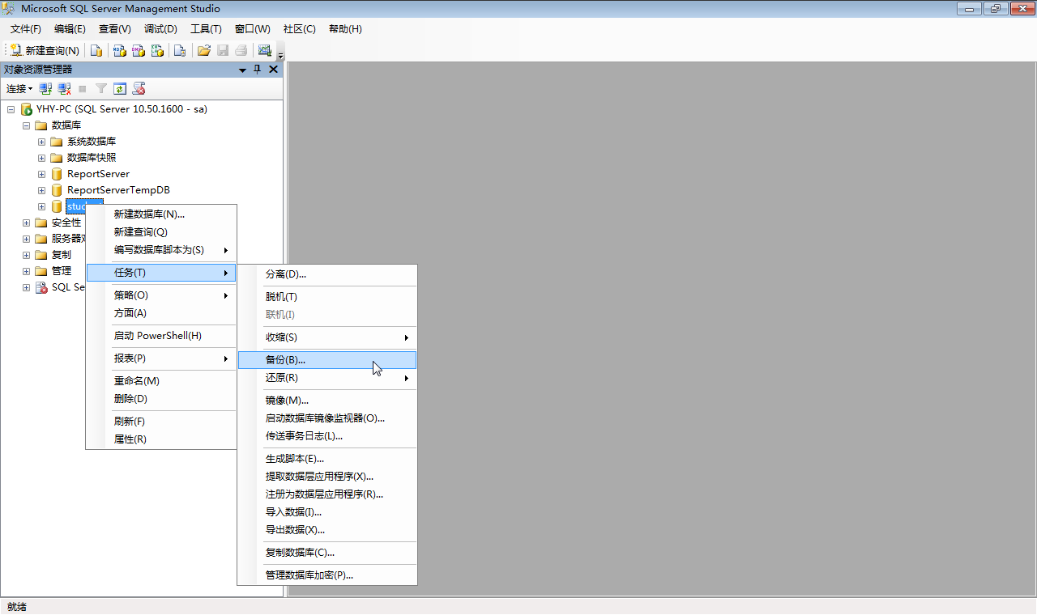Screen dimensions: 1037x615
Task: Click the MDX query toolbar icon
Action: pyautogui.click(x=119, y=50)
